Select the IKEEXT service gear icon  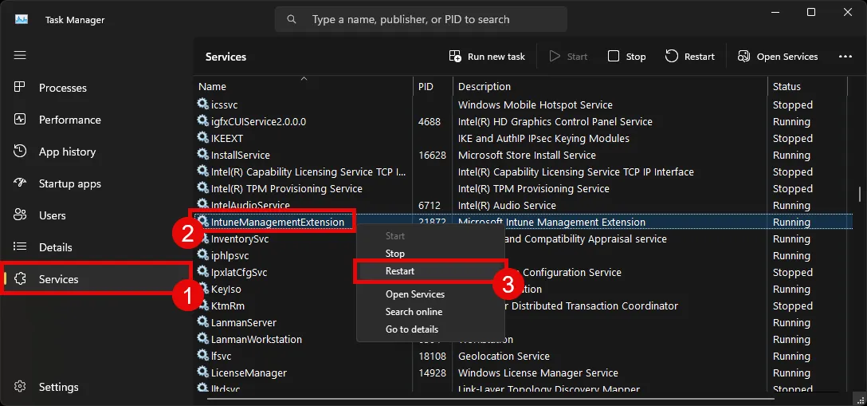click(x=203, y=137)
